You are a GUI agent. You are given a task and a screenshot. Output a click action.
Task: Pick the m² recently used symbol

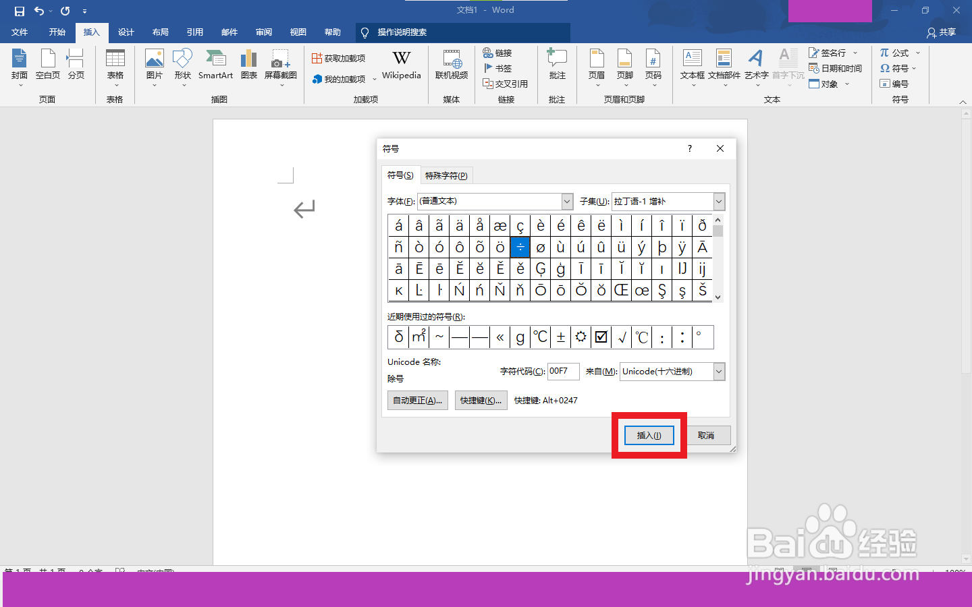tap(419, 337)
